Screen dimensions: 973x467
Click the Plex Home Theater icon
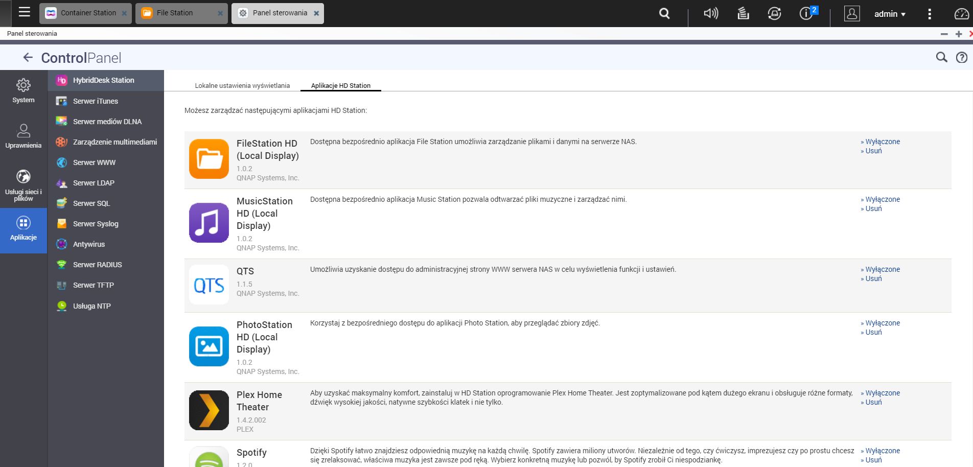point(209,410)
